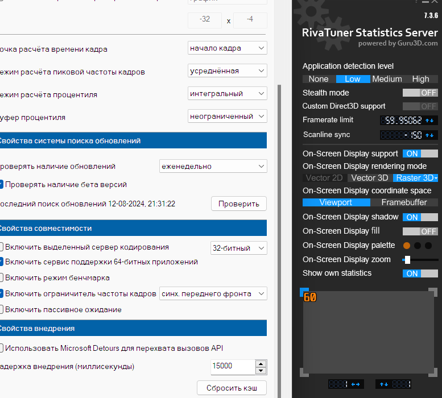
Task: Check 'Включить пассивное ожидание' checkbox
Action: (1, 309)
